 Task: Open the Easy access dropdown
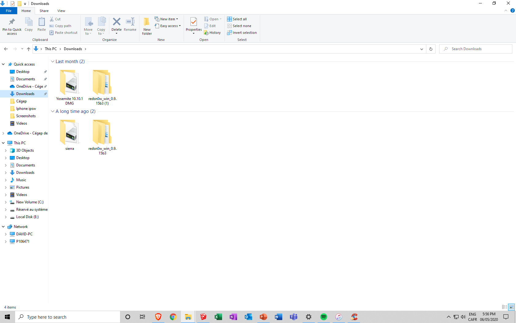[x=168, y=26]
